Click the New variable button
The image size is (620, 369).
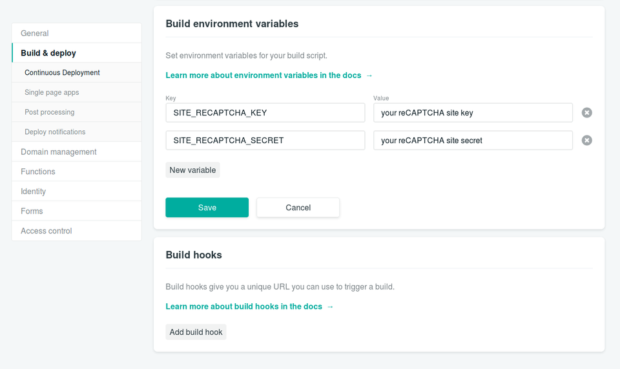point(192,170)
